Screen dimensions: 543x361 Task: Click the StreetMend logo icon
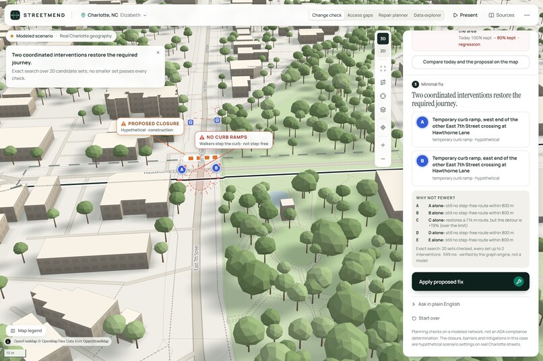point(15,15)
